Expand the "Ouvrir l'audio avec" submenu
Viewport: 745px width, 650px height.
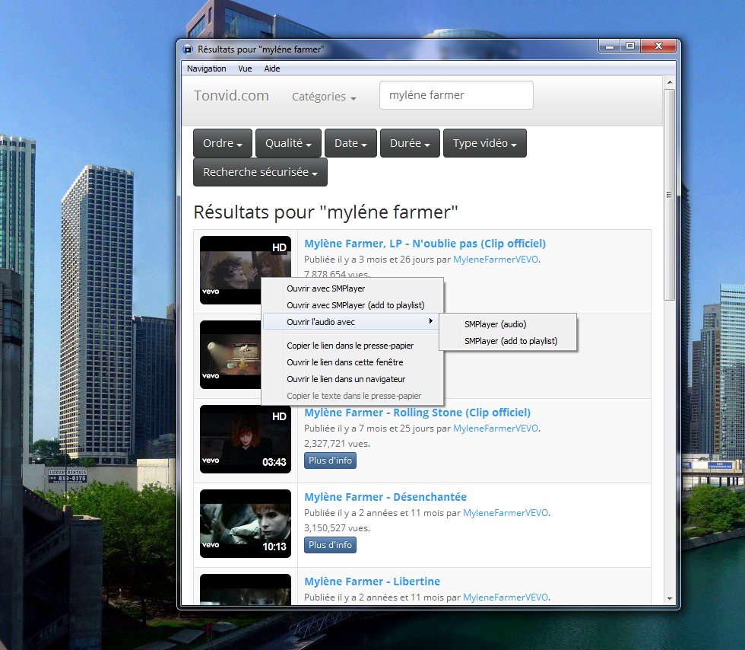coord(353,322)
